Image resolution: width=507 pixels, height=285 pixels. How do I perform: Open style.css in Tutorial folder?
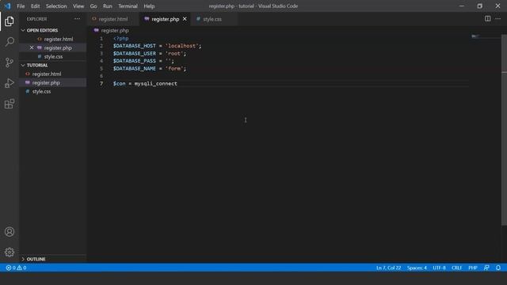(41, 92)
